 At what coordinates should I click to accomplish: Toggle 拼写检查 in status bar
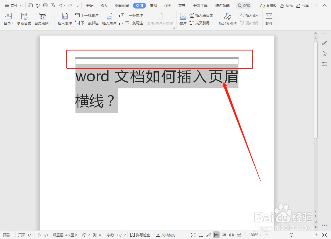(x=140, y=235)
